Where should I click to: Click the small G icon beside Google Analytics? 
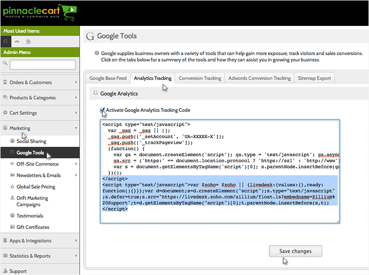click(x=95, y=93)
